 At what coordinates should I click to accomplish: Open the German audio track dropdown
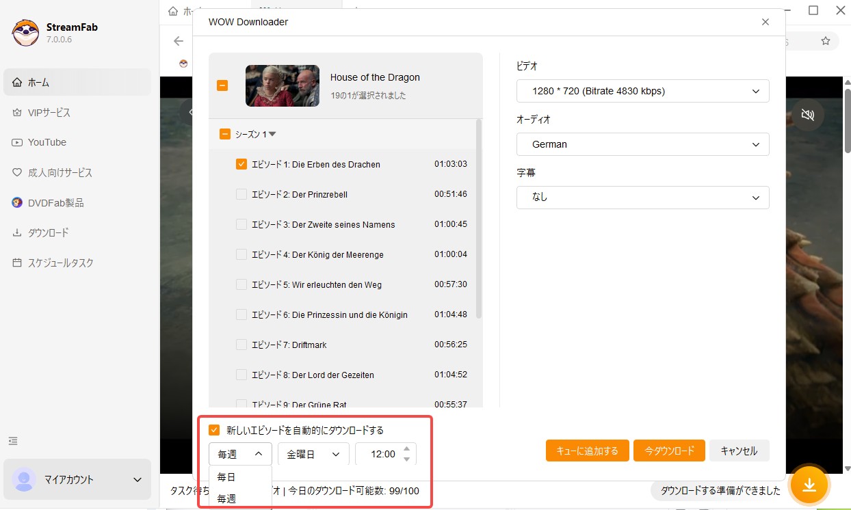642,144
